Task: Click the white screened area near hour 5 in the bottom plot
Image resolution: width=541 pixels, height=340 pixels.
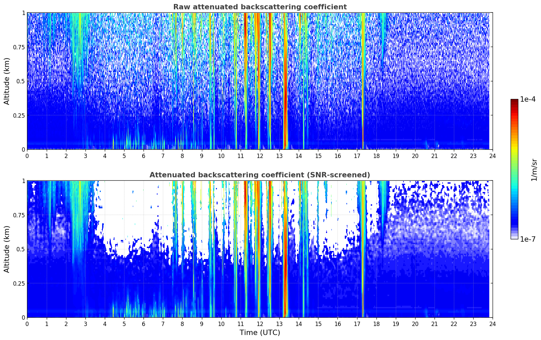Action: (124, 217)
